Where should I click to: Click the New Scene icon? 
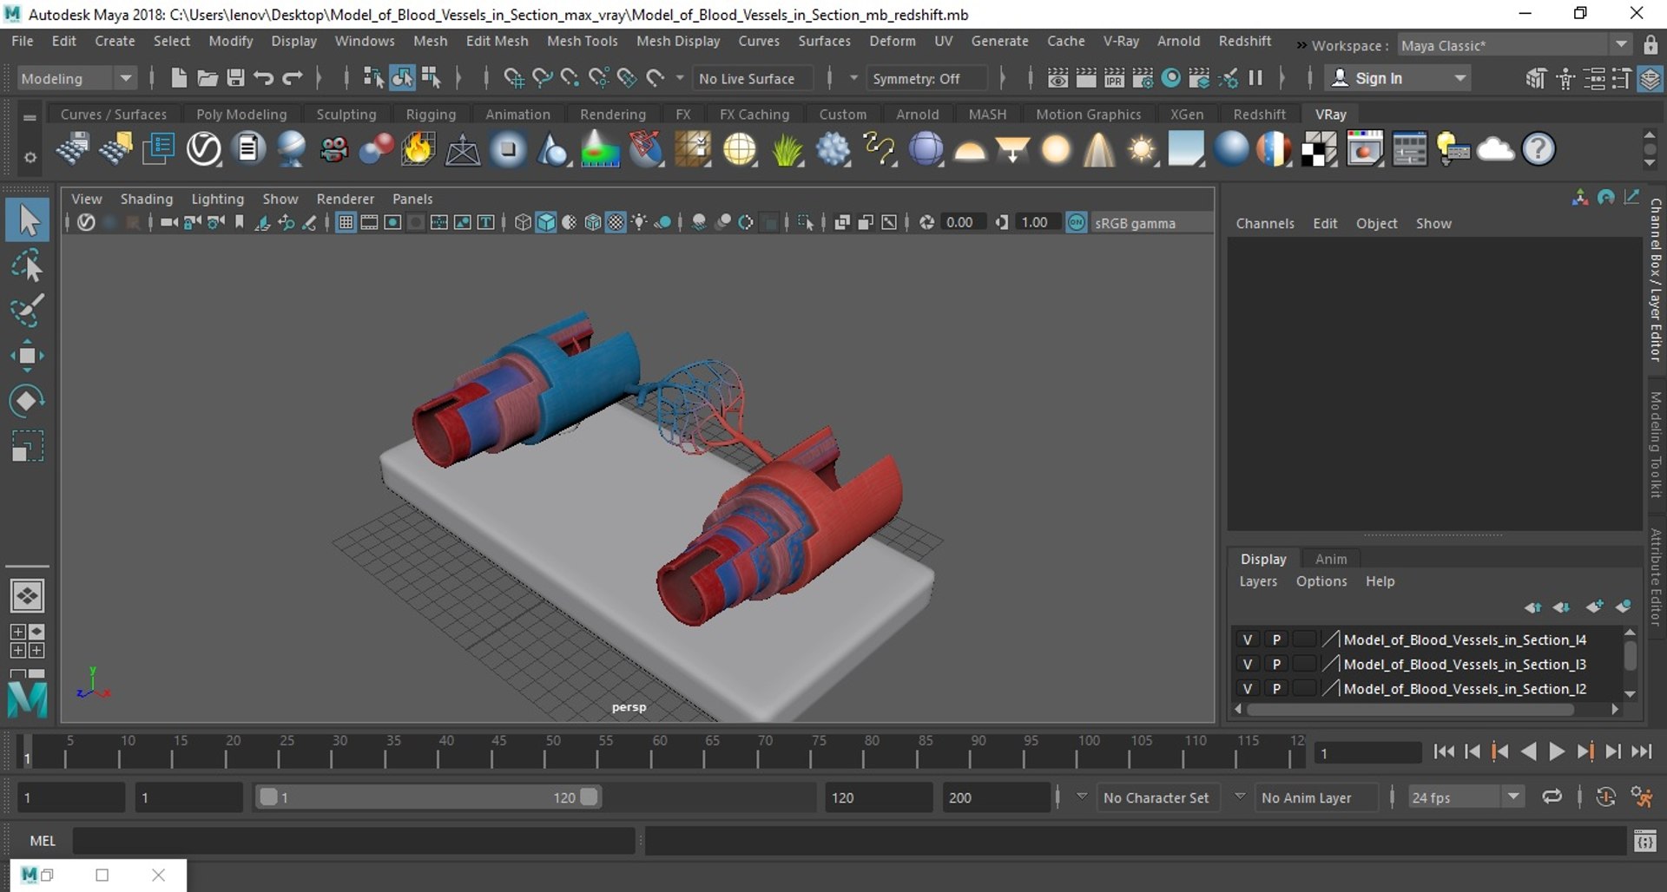[179, 78]
